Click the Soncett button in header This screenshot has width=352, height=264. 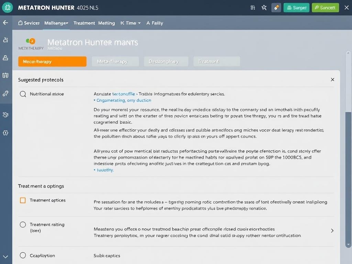325,8
